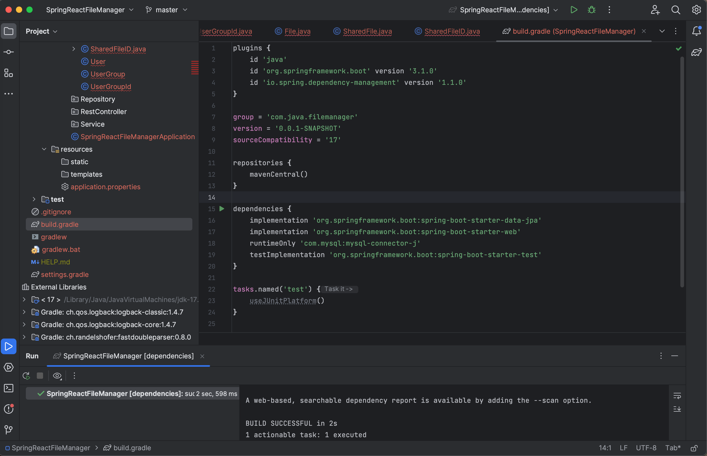Rerun the SpringReactFileManager dependencies task

pyautogui.click(x=26, y=375)
